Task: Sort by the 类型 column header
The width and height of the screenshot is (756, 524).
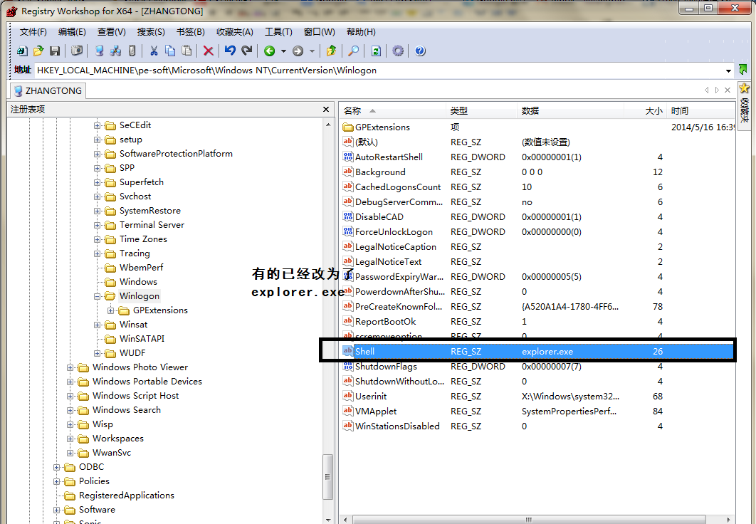Action: tap(482, 111)
